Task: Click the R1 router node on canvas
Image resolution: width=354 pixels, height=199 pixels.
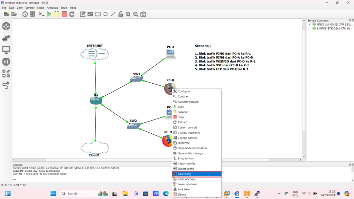Action: (x=95, y=101)
